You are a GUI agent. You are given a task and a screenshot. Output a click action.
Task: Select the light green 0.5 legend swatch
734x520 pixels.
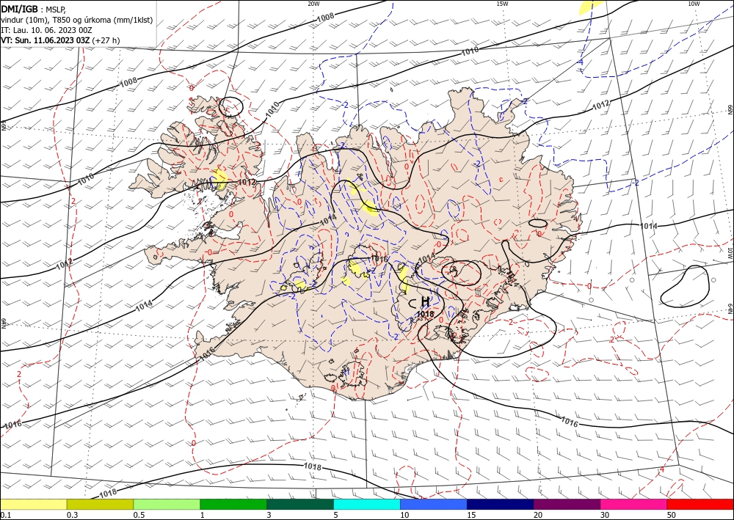167,504
